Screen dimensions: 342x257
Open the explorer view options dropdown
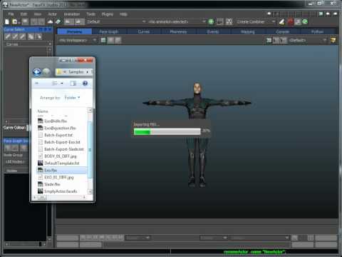point(57,83)
